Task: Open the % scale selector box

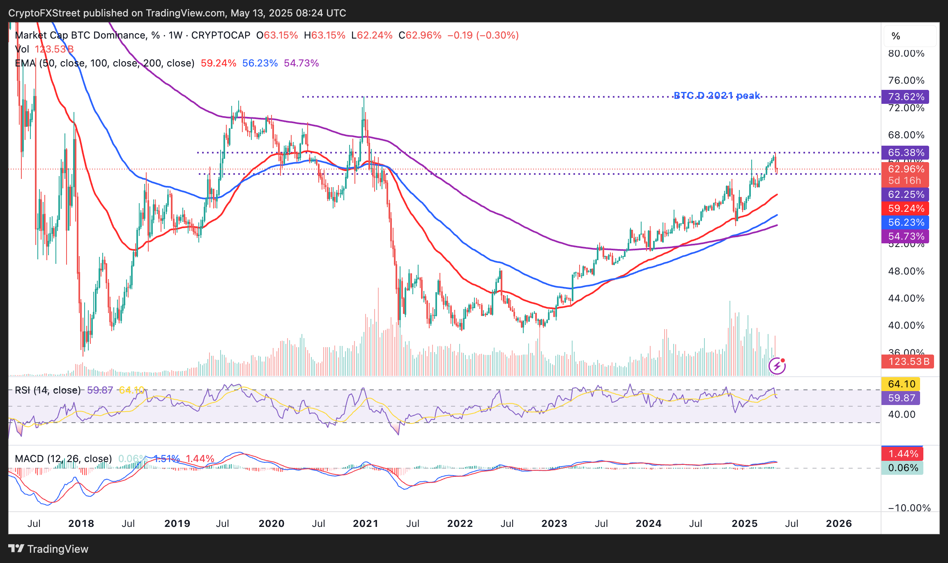Action: click(910, 36)
